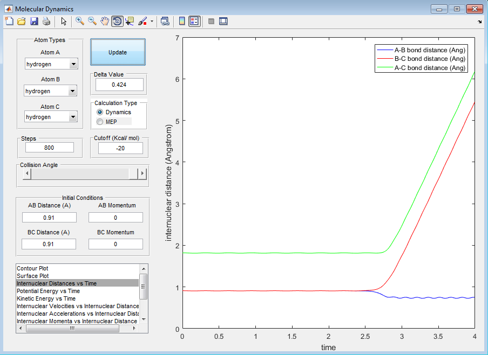Toggle the Rotate 3D tool

point(117,22)
